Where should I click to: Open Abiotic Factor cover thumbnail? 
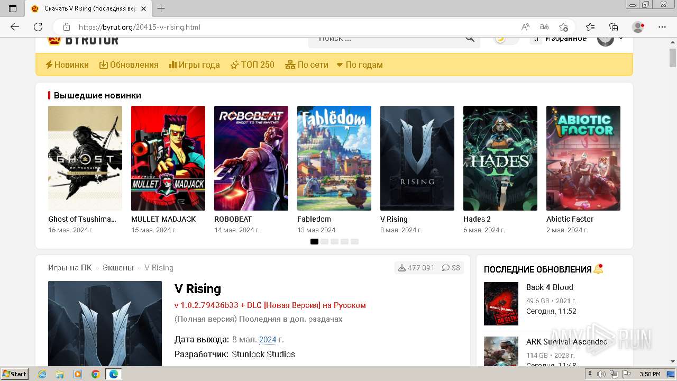coord(583,158)
